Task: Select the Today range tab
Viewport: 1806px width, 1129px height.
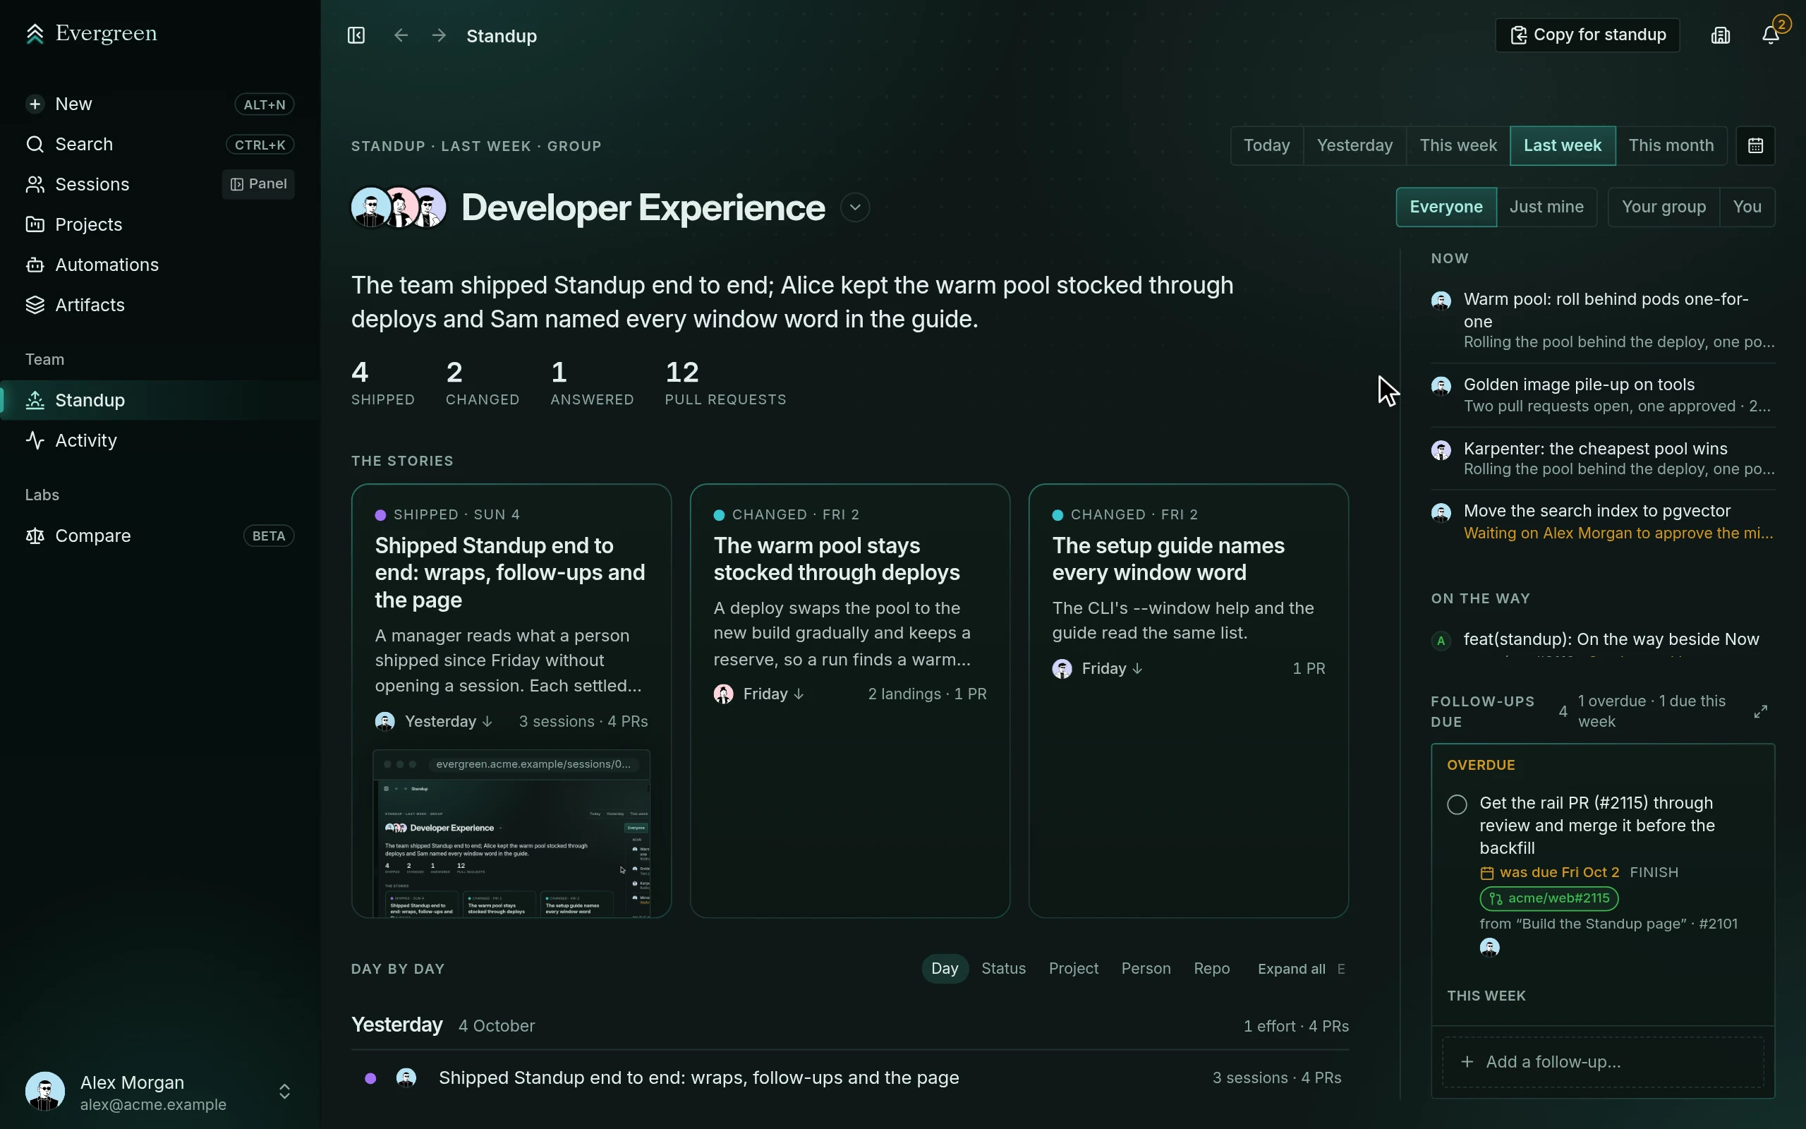Action: [x=1266, y=145]
